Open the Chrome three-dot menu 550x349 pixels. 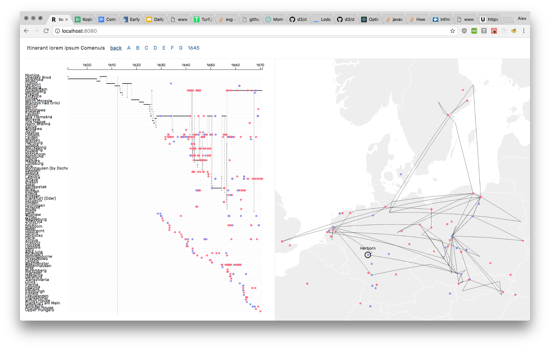pyautogui.click(x=524, y=31)
